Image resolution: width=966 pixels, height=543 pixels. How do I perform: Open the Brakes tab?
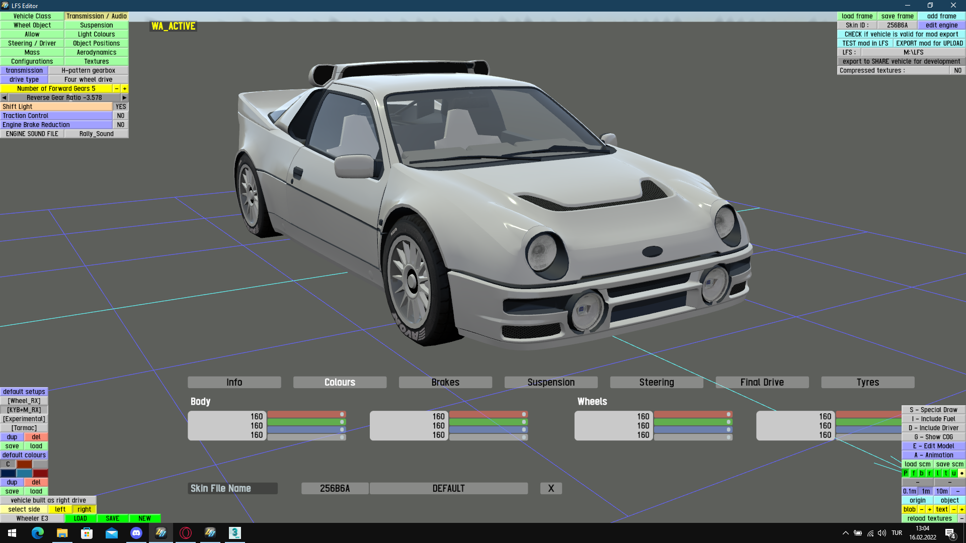pos(445,382)
